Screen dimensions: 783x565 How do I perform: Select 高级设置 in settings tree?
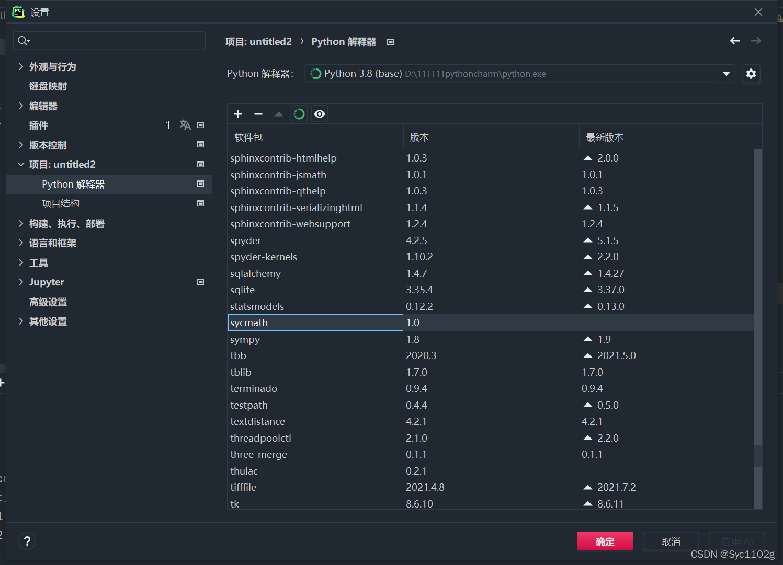tap(48, 302)
